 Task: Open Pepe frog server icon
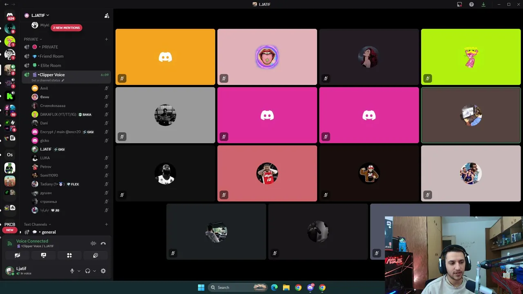click(10, 168)
